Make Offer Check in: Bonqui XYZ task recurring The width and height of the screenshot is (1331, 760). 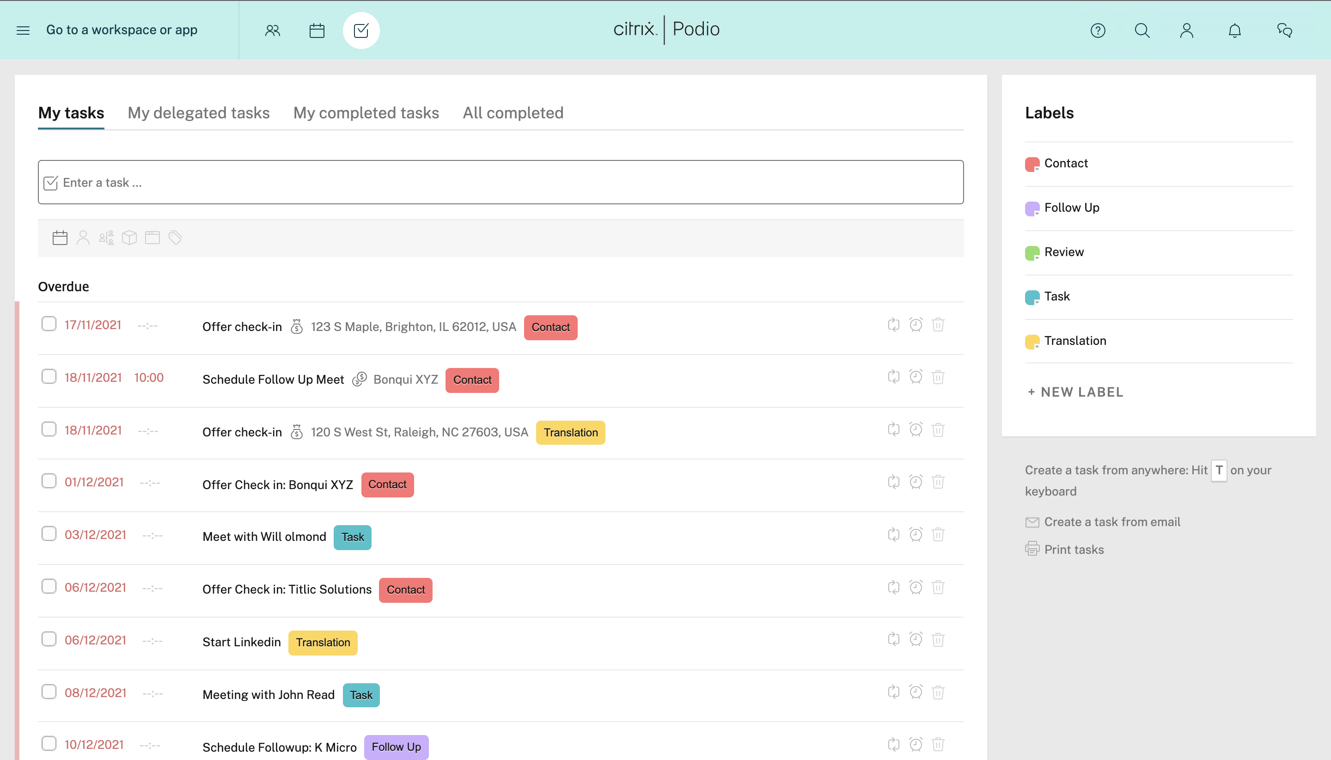point(893,481)
